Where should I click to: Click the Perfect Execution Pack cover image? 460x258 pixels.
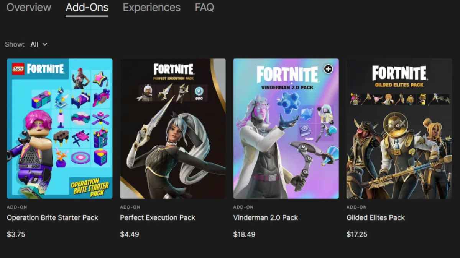173,128
